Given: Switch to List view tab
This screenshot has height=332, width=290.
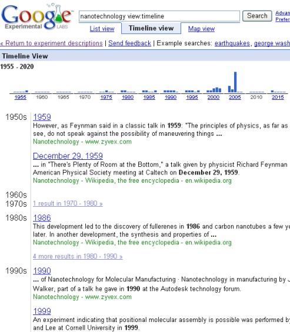Looking at the screenshot, I should pyautogui.click(x=102, y=29).
